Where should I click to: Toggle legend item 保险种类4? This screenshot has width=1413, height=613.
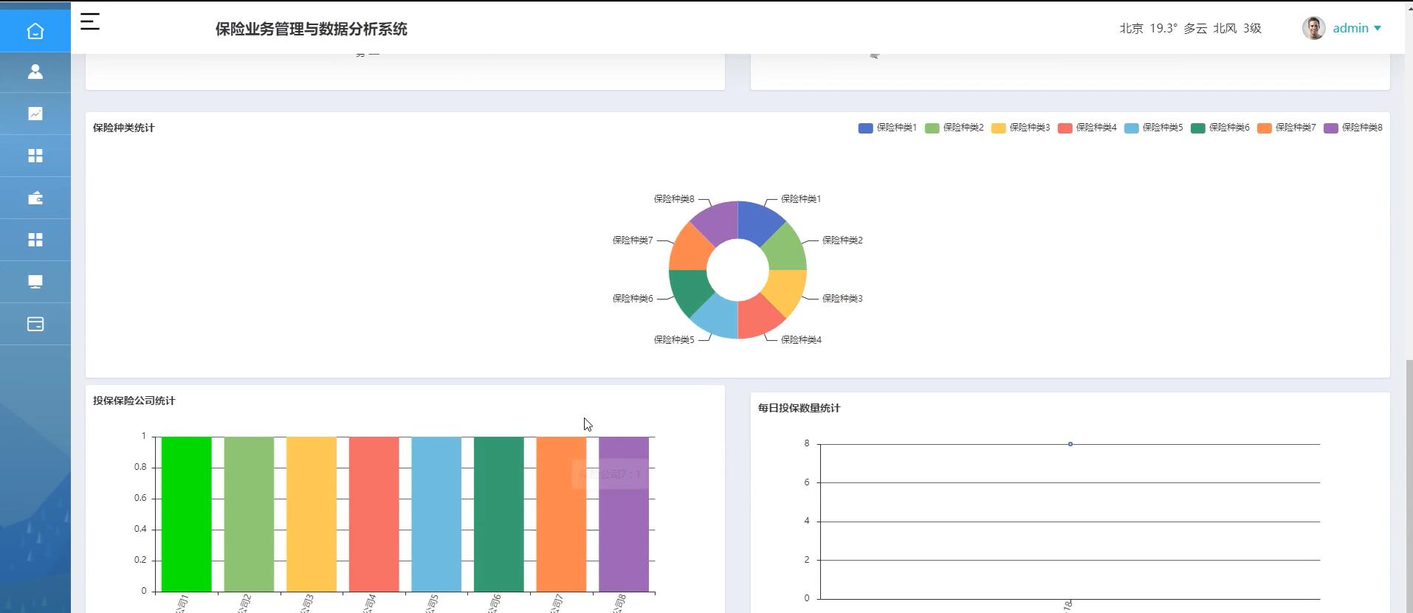pyautogui.click(x=1087, y=128)
